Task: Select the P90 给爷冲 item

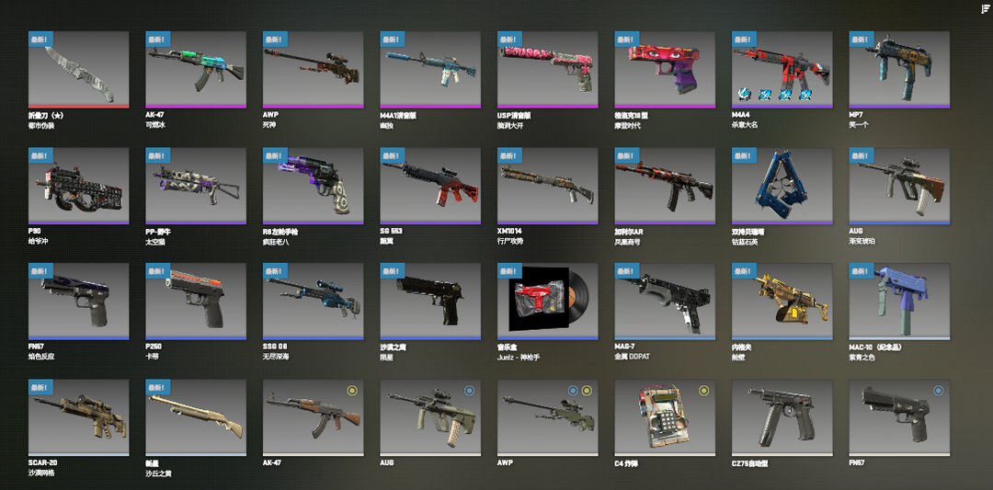Action: pos(78,186)
